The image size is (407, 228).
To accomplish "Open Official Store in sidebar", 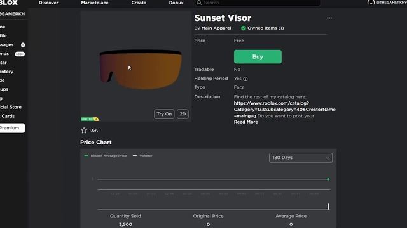I will pyautogui.click(x=11, y=107).
